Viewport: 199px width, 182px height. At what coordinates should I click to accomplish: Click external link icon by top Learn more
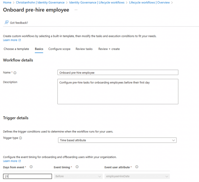(20, 40)
